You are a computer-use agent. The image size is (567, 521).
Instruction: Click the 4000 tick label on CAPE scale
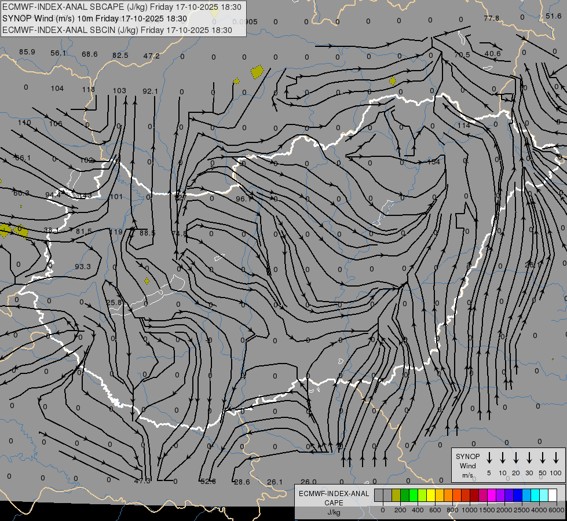(539, 510)
